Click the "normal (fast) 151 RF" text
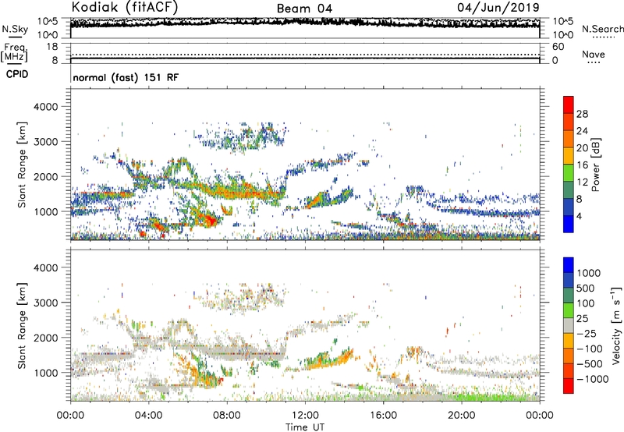Image resolution: width=624 pixels, height=432 pixels. pyautogui.click(x=126, y=77)
